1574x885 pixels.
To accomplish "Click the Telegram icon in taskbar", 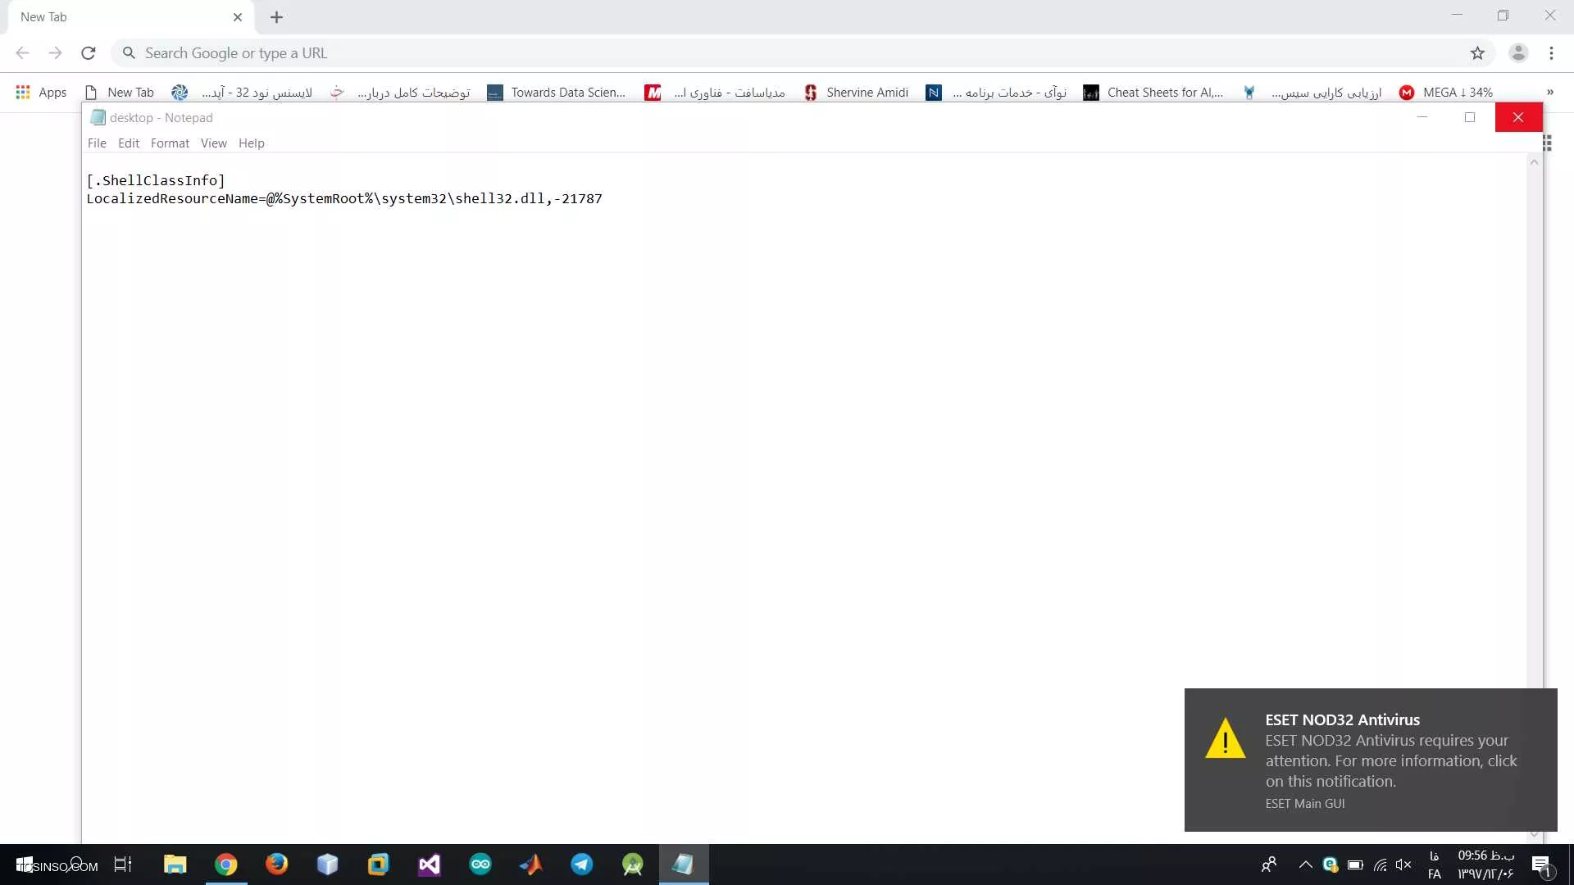I will point(581,865).
